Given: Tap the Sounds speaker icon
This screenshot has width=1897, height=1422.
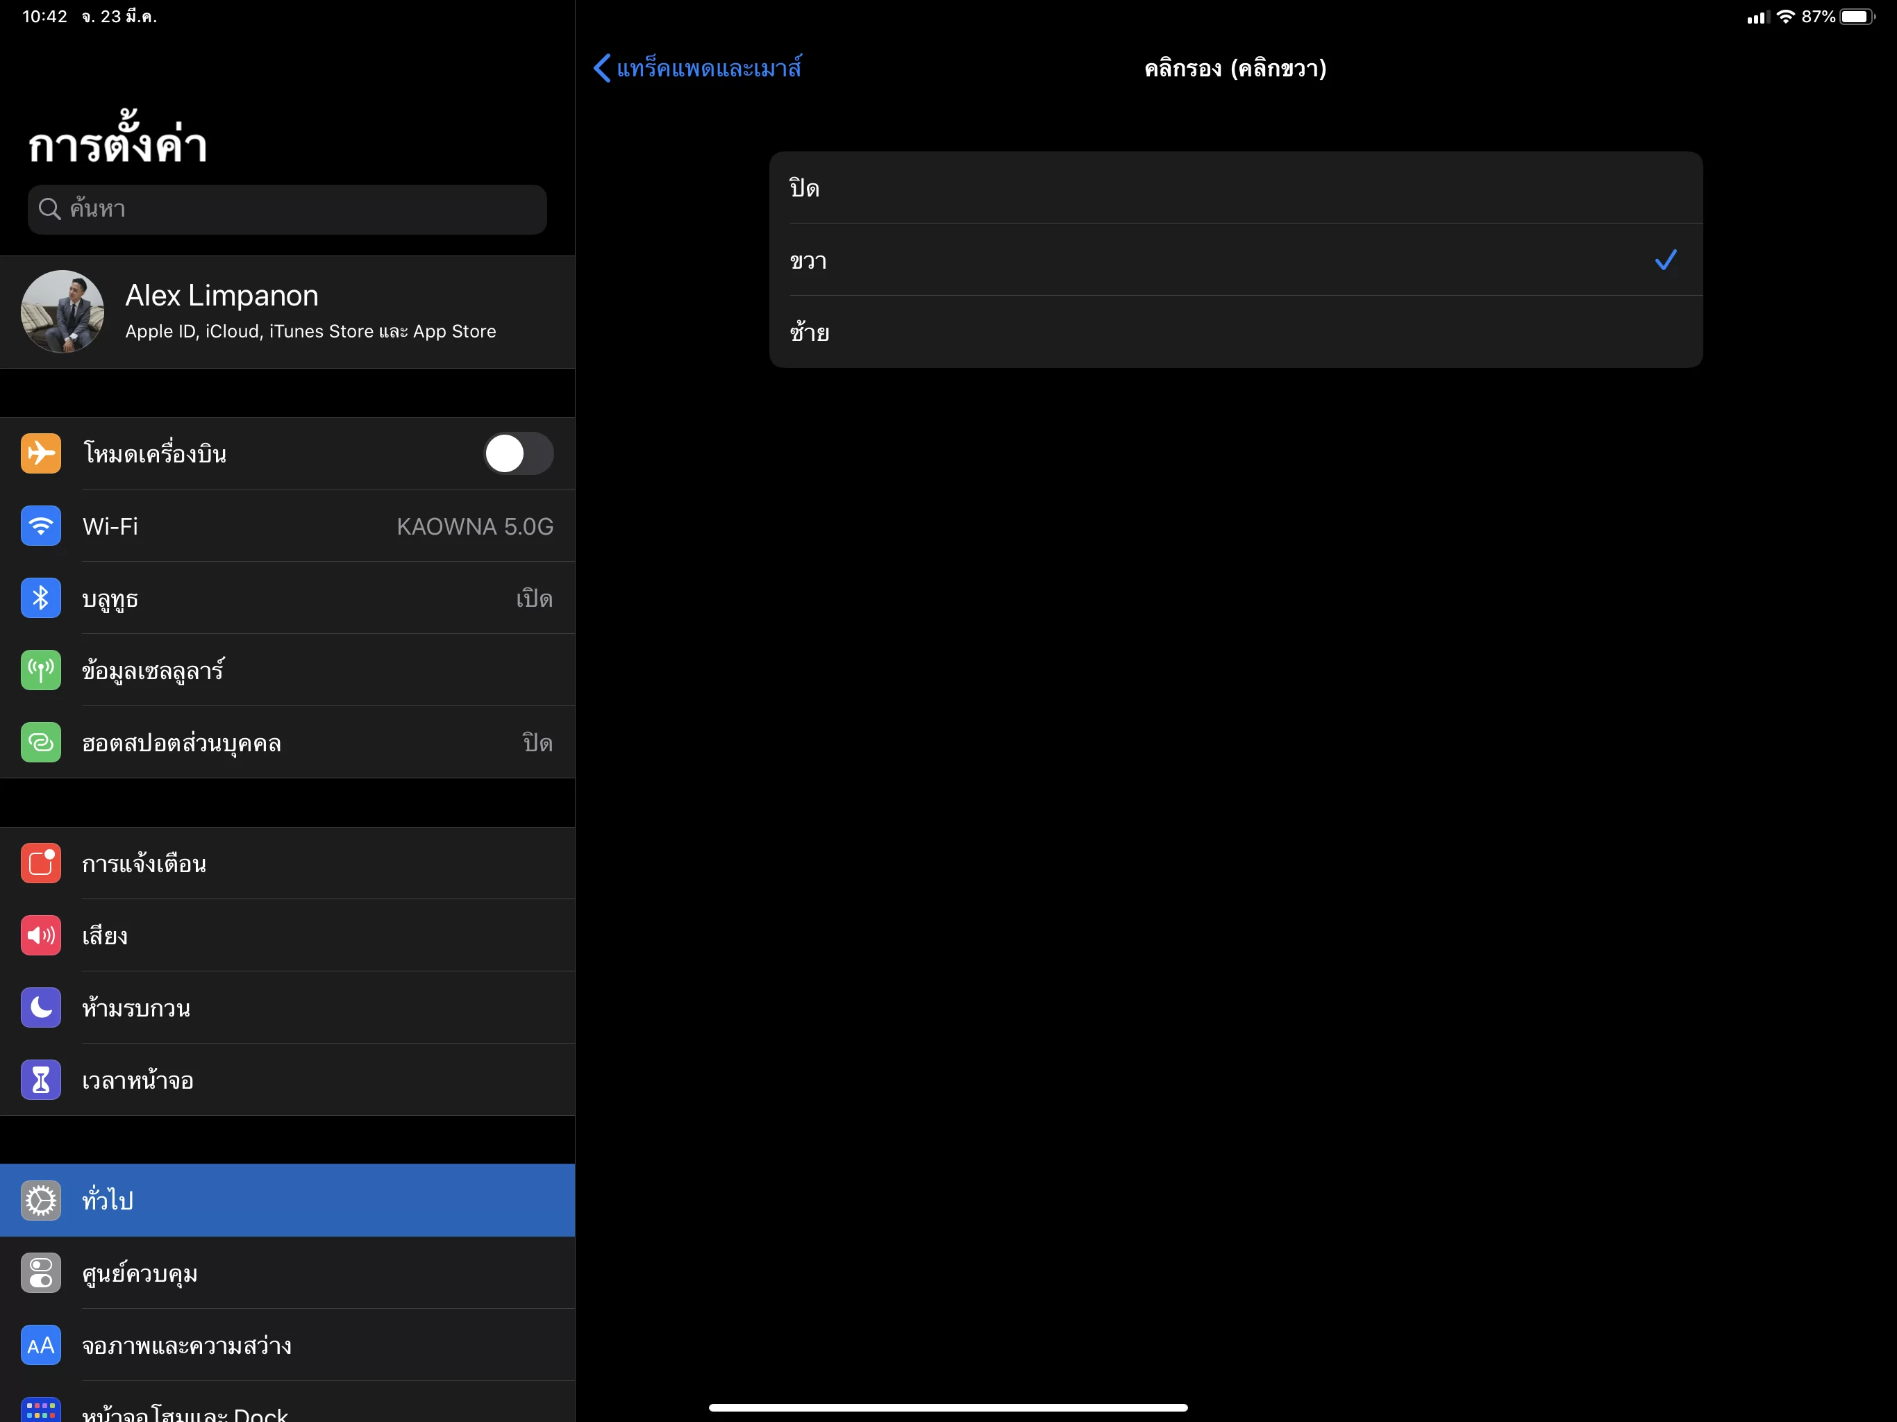Looking at the screenshot, I should (x=40, y=935).
